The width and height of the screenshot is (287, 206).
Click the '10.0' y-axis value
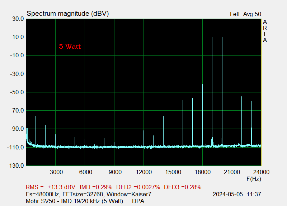pos(18,37)
